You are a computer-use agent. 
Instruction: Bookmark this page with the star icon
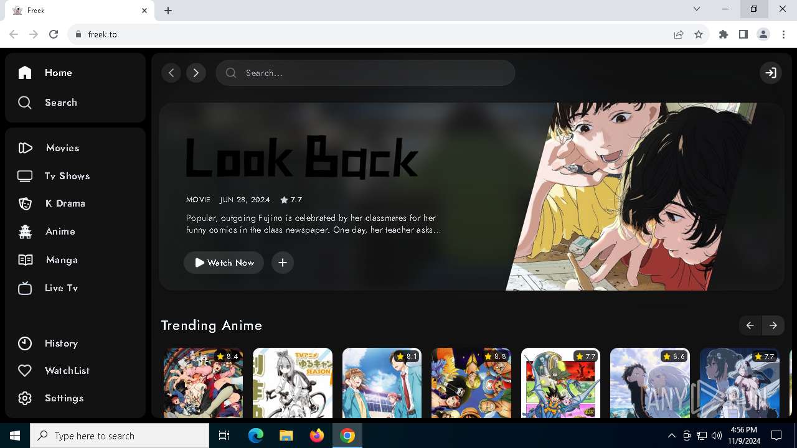(699, 34)
